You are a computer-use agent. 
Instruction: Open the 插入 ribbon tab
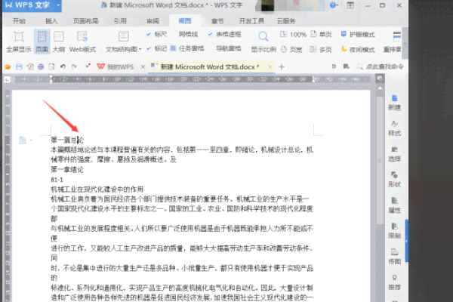tap(51, 21)
